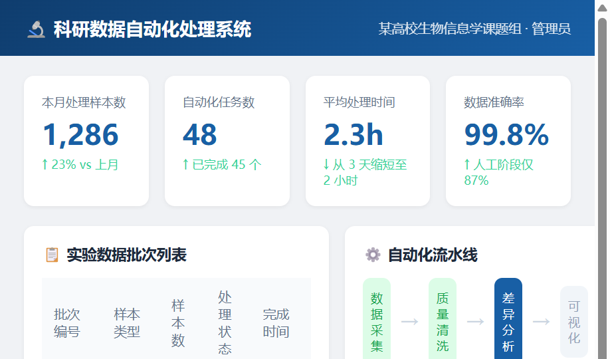Viewport: 610px width, 359px height.
Task: Select the 可视化 pipeline step
Action: click(574, 322)
